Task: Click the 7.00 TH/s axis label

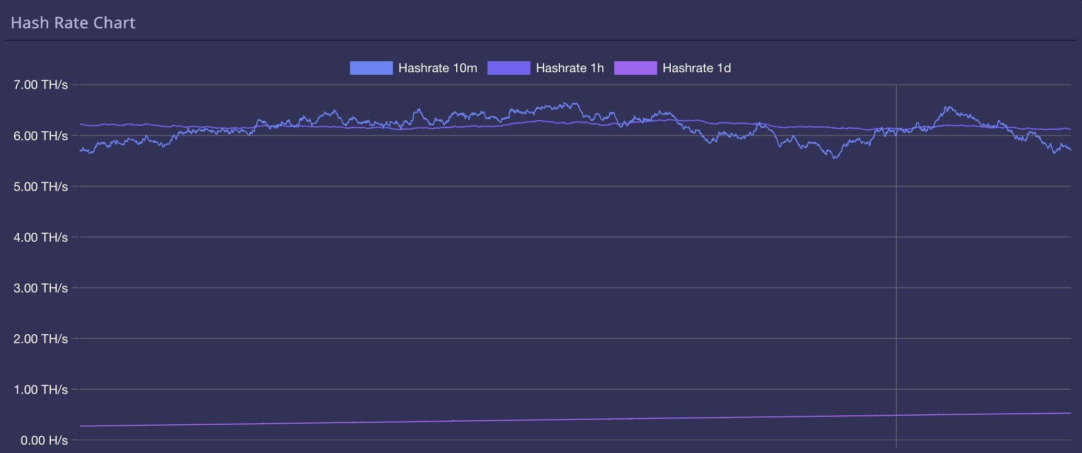Action: 41,85
